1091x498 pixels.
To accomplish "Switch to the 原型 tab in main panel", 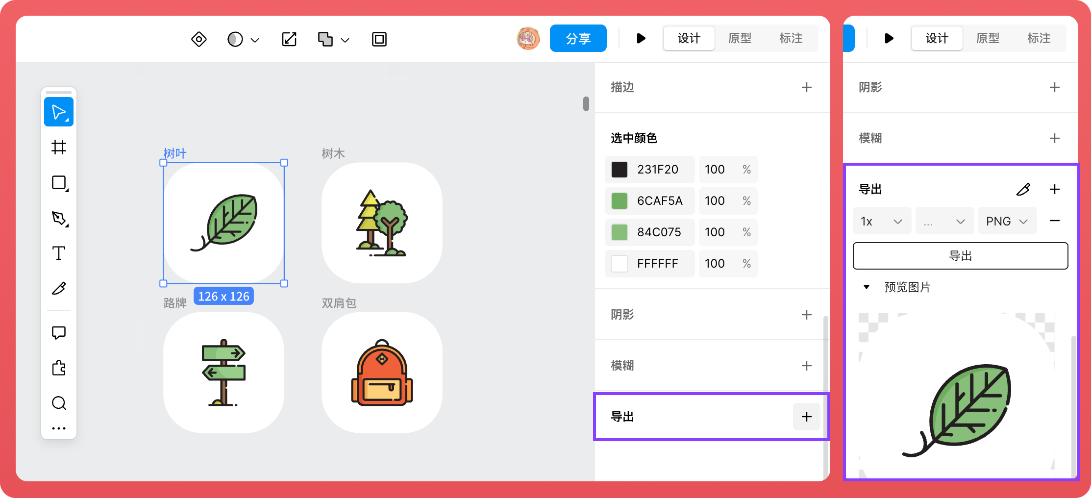I will tap(740, 38).
